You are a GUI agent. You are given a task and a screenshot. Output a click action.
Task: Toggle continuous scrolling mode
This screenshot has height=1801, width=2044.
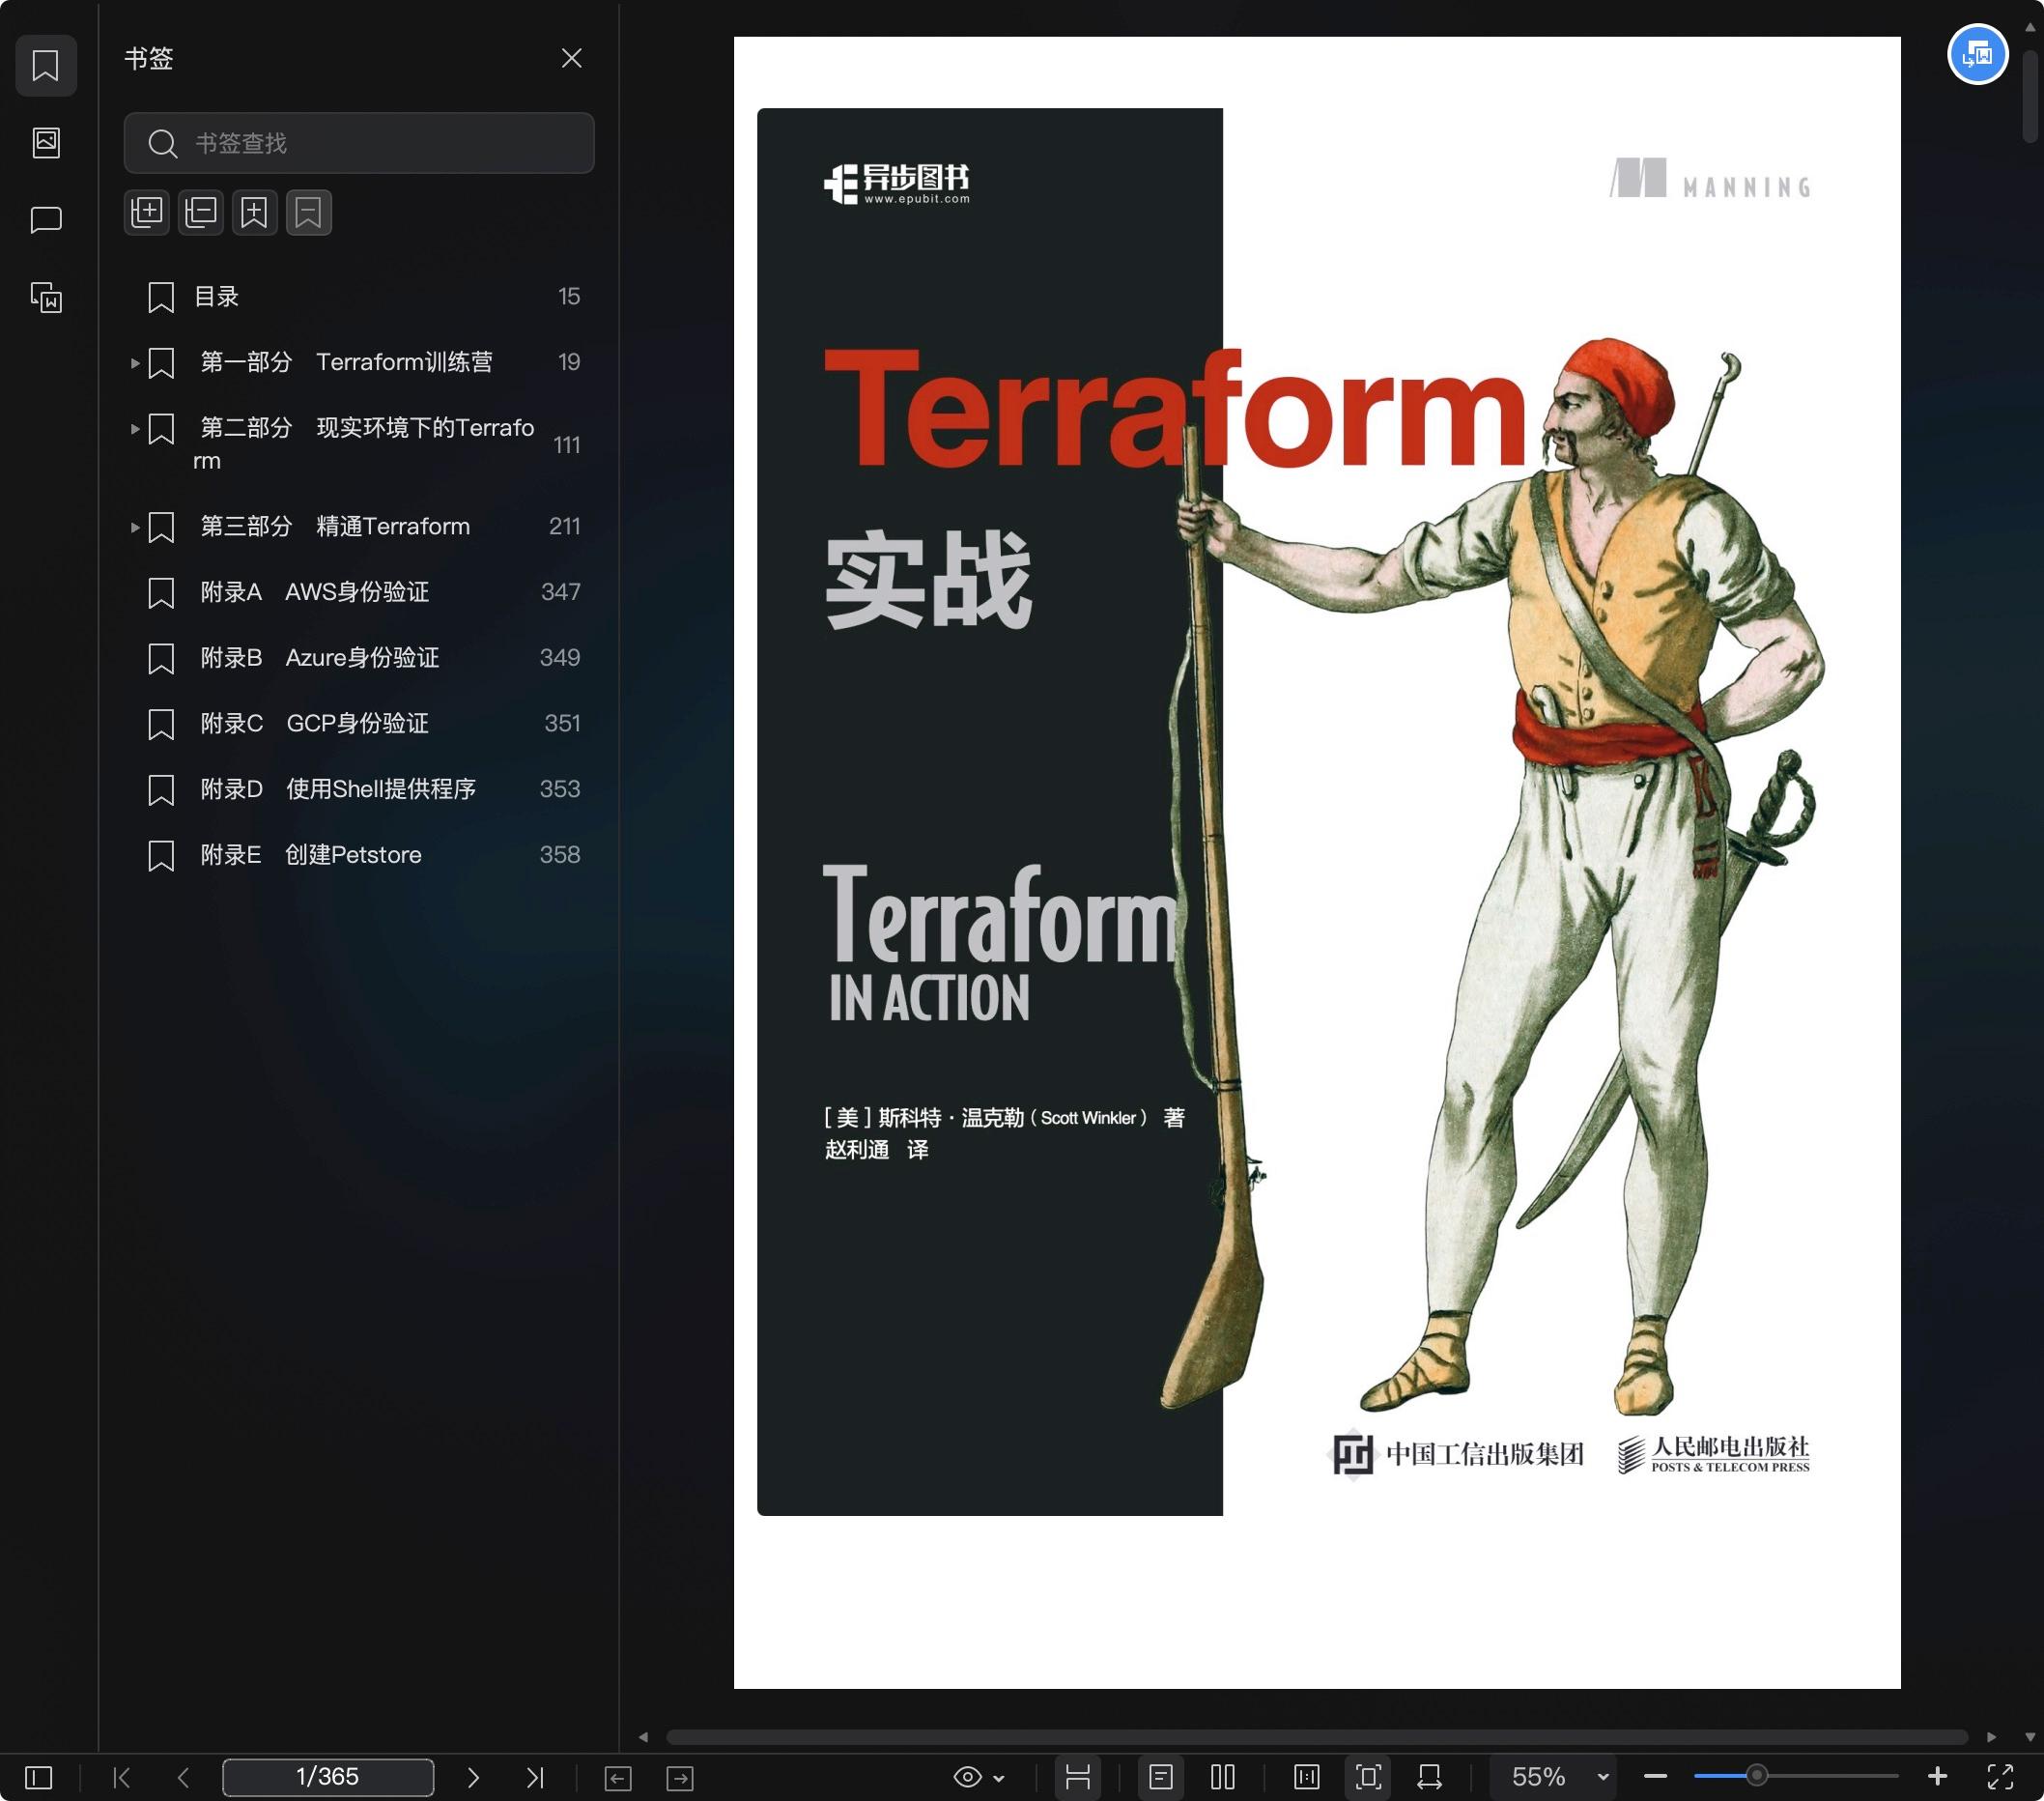(x=1077, y=1777)
